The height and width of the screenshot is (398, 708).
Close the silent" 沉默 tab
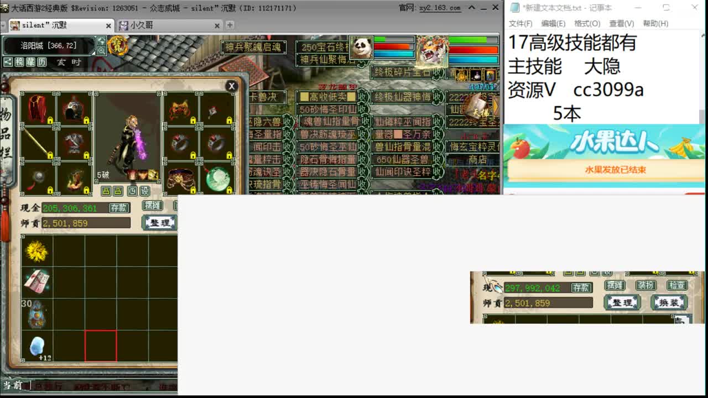click(108, 26)
